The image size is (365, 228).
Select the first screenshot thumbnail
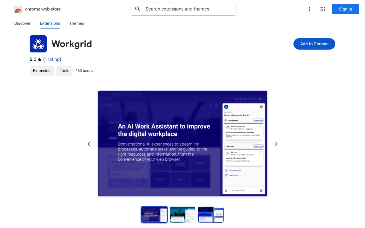pos(154,214)
